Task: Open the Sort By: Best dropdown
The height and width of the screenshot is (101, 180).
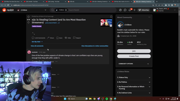Action: tap(37, 42)
